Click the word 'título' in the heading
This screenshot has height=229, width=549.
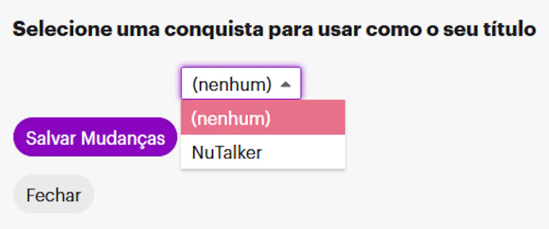click(x=511, y=30)
